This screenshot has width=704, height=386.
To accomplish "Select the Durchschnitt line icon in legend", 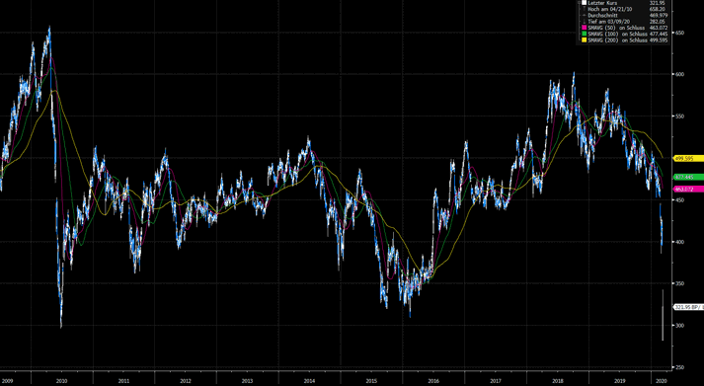I will 585,15.
